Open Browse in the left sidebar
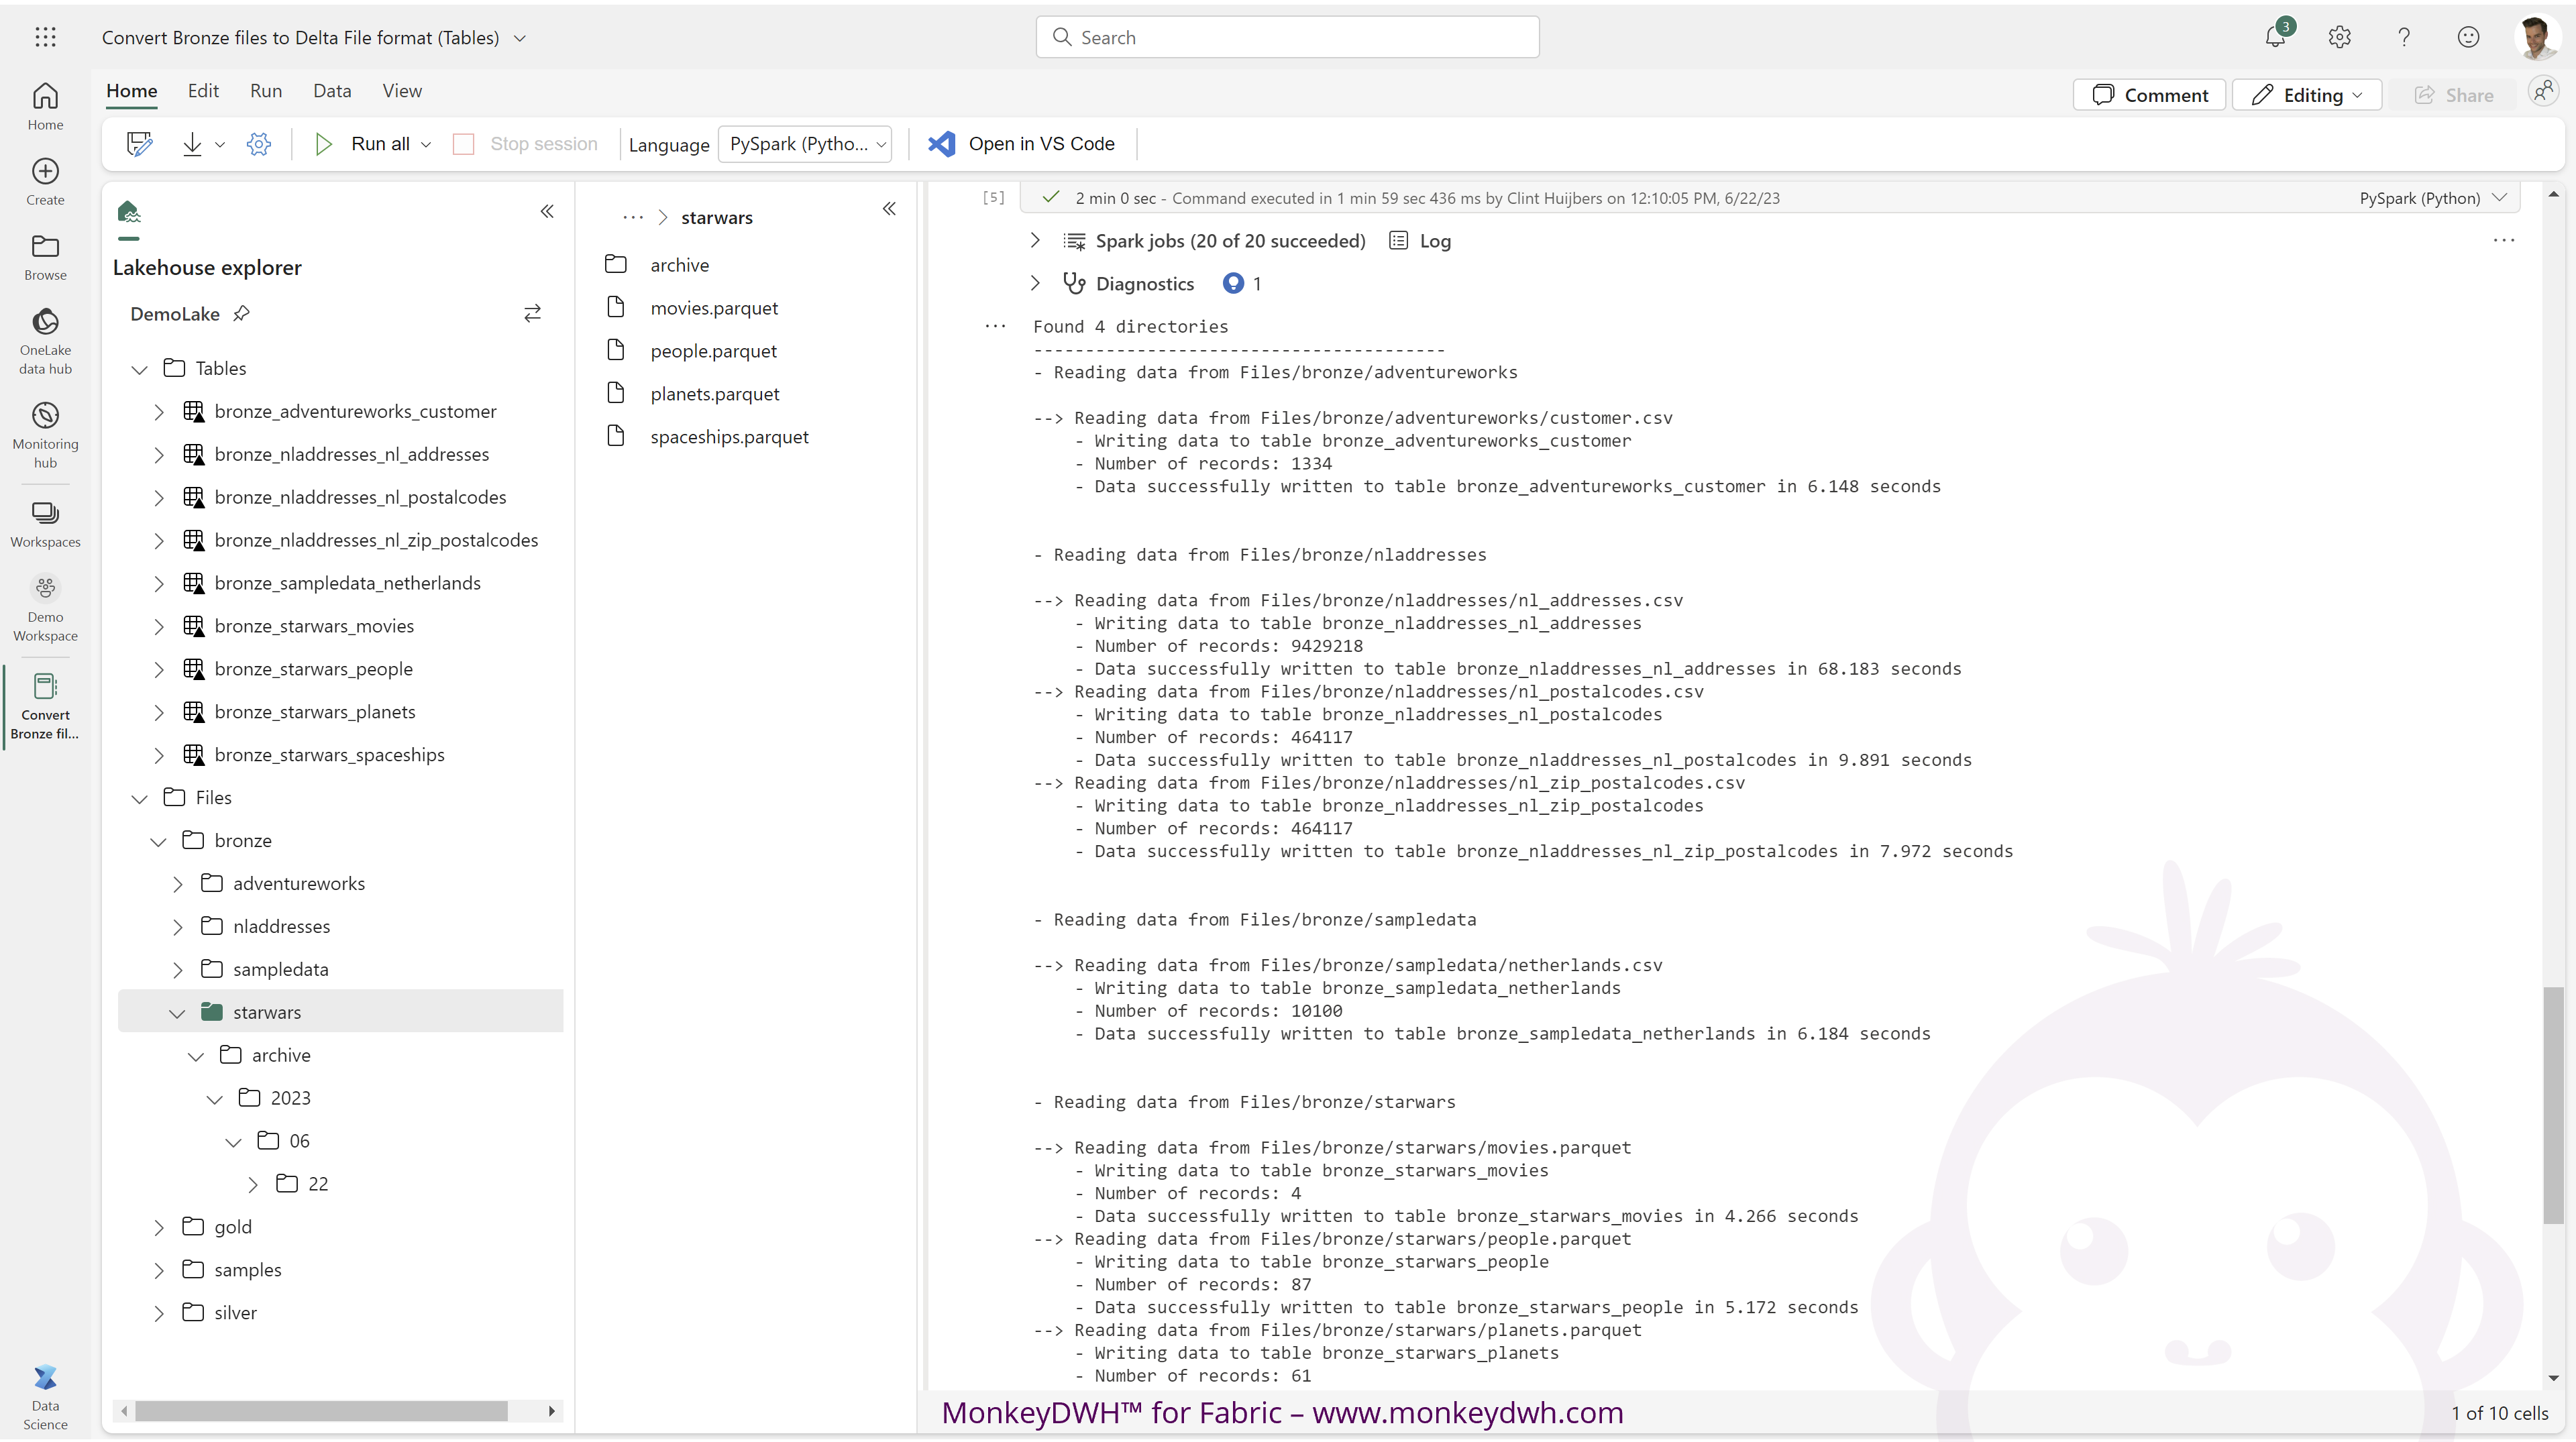 pos(45,257)
